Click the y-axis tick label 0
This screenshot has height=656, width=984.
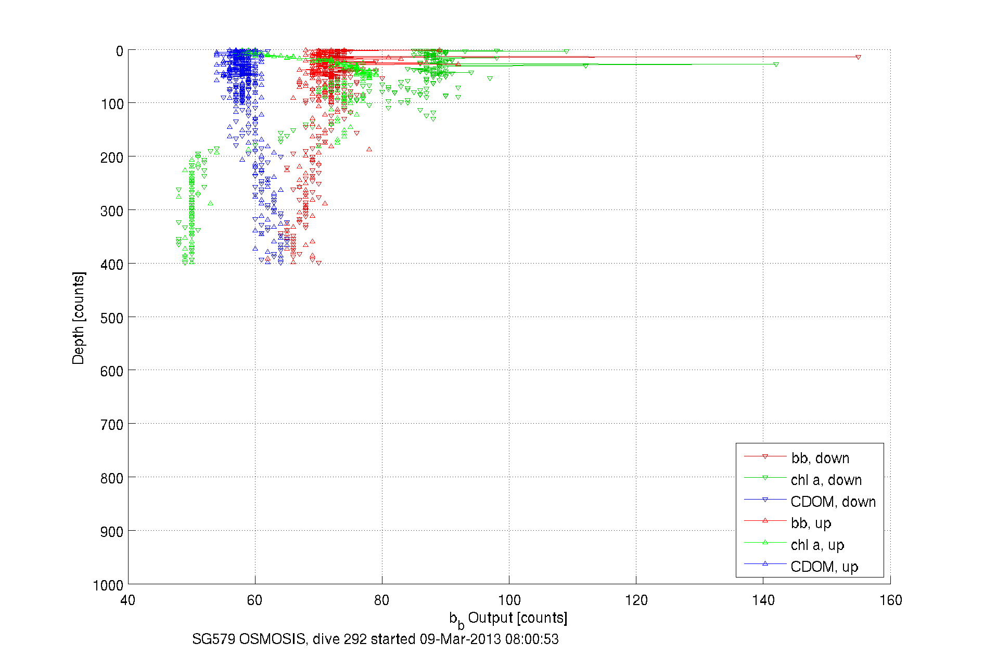(x=120, y=51)
